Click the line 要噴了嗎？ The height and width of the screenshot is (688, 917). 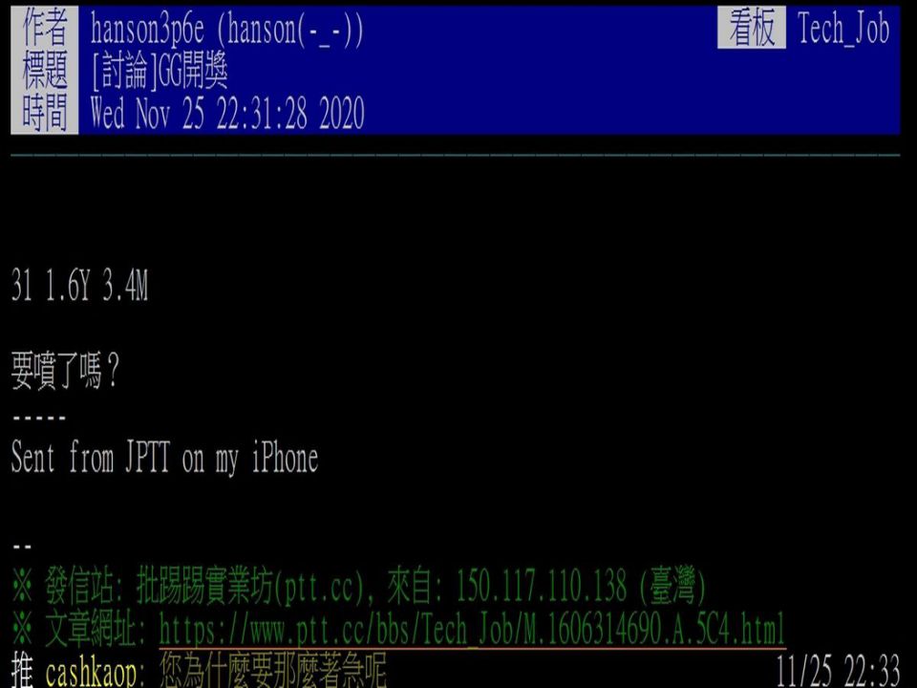66,371
